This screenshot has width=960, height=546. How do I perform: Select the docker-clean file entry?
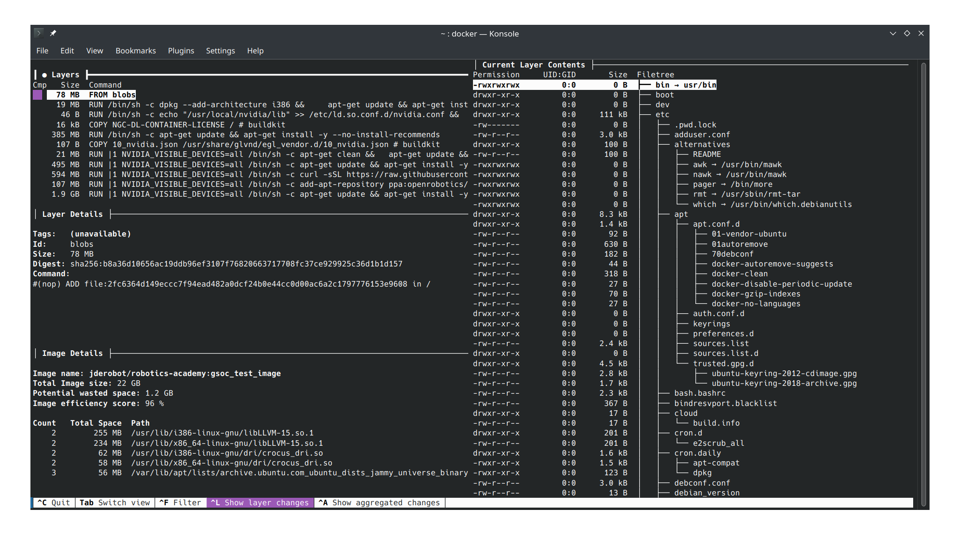pos(739,273)
